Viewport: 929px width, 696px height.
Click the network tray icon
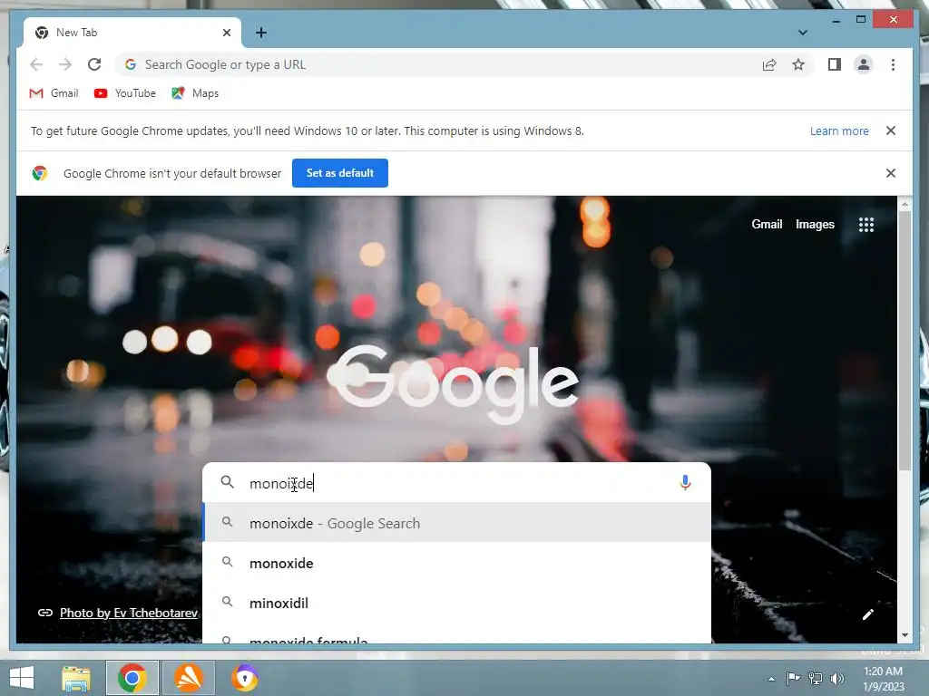pyautogui.click(x=816, y=678)
